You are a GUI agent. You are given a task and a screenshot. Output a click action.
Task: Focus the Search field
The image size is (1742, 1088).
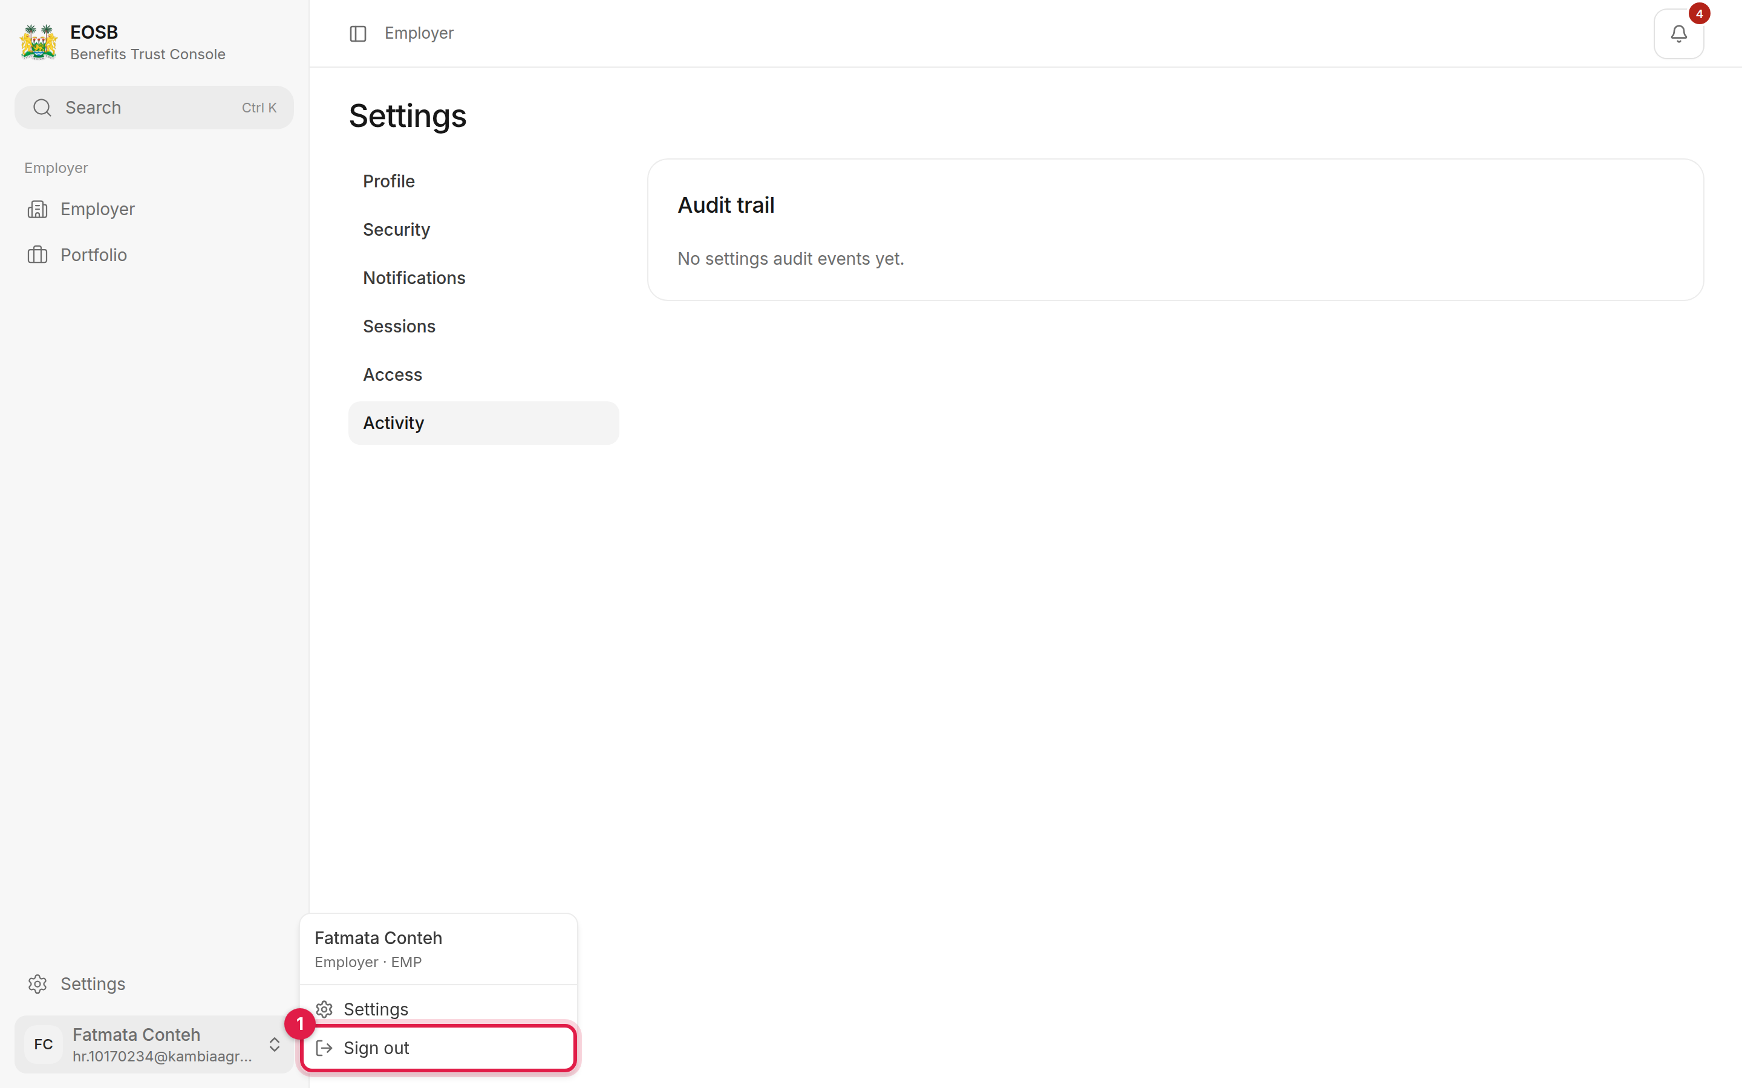coord(153,108)
